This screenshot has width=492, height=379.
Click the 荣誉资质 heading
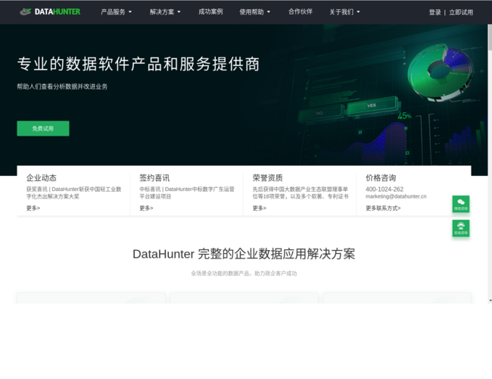[268, 178]
